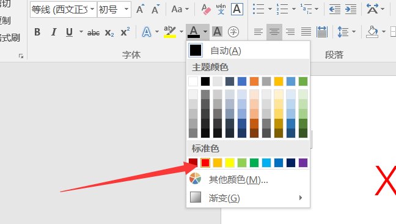This screenshot has width=396, height=224.
Task: Pick white theme color swatch
Action: pos(193,81)
